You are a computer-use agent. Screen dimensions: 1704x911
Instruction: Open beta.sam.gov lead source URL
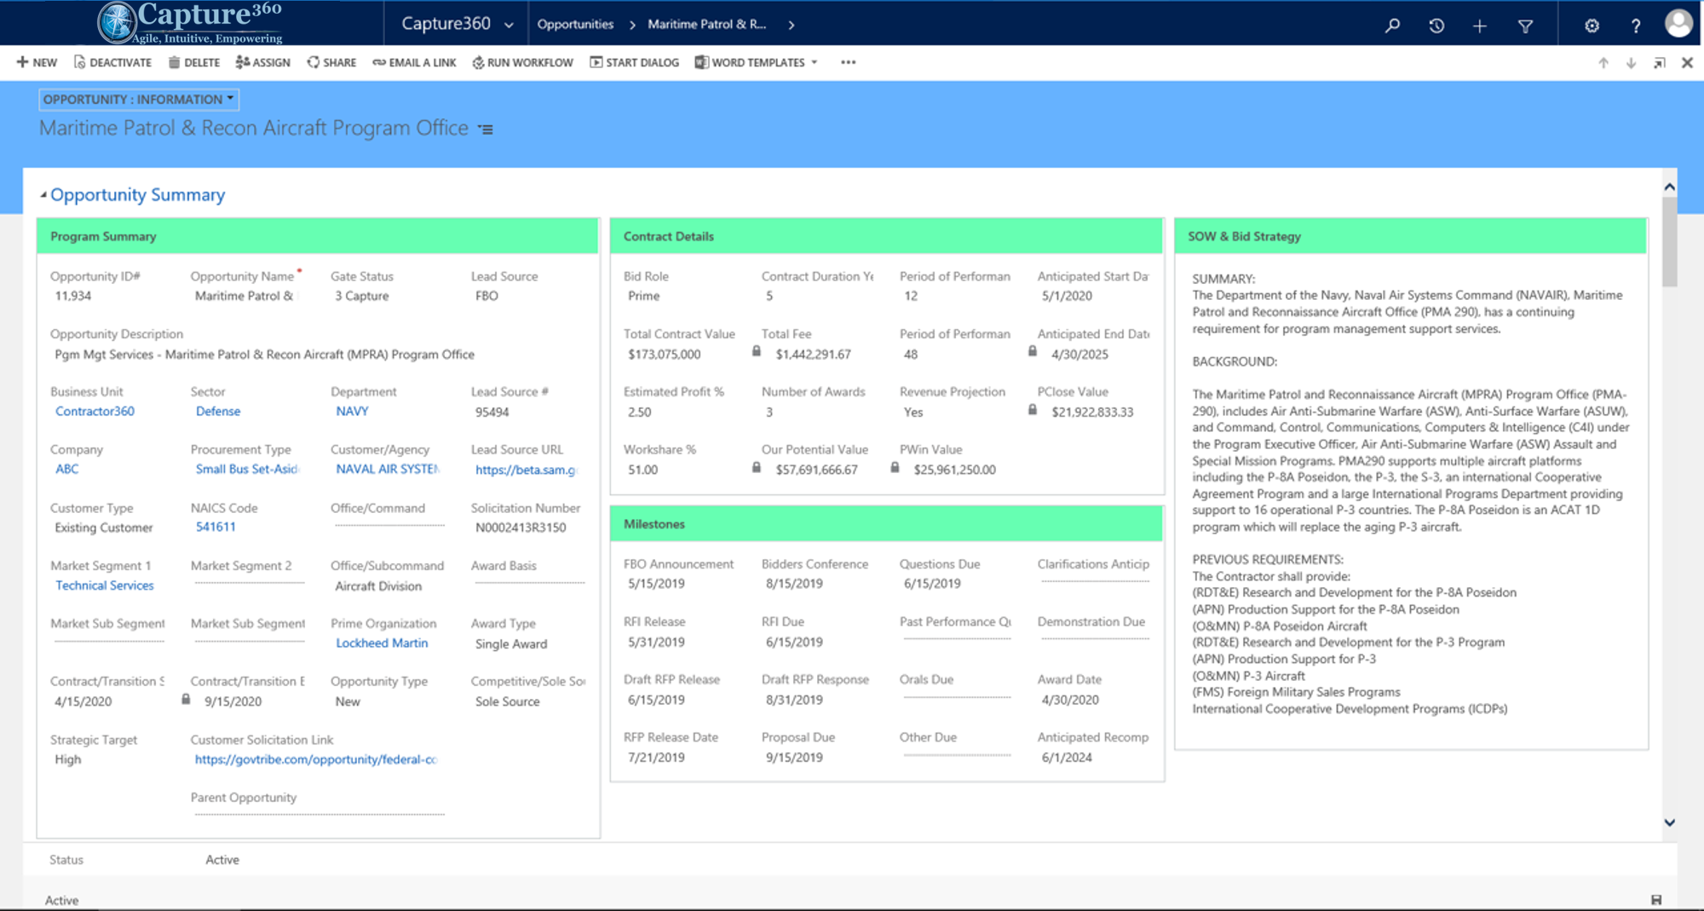coord(526,470)
